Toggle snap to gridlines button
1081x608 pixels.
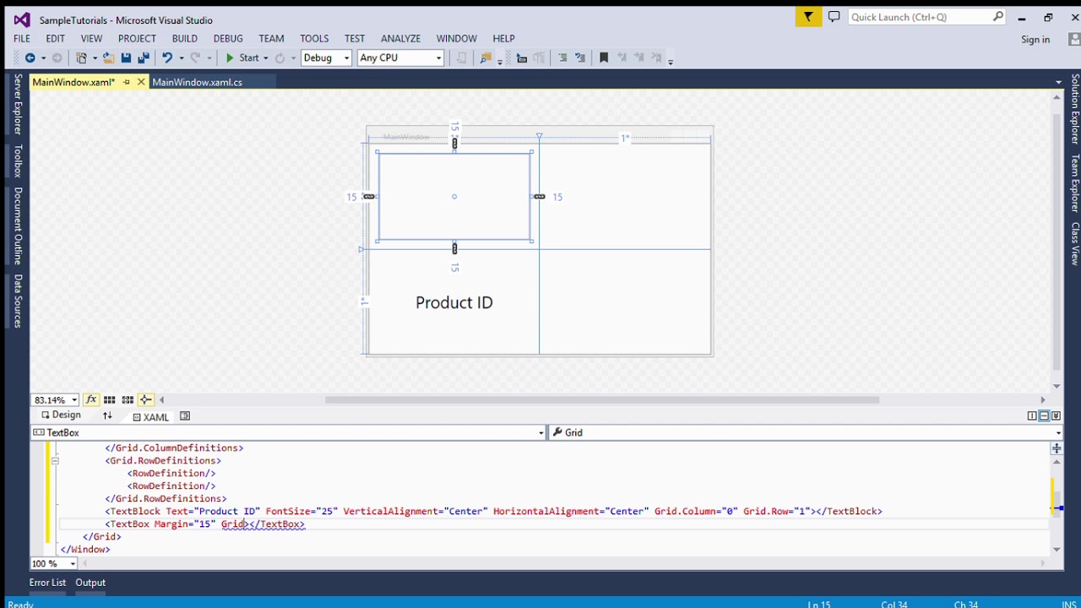coord(128,399)
